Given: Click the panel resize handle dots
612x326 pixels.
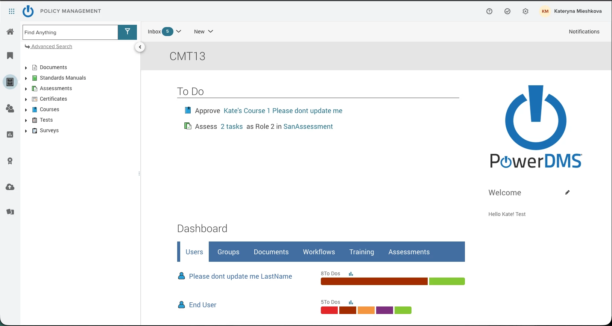Looking at the screenshot, I should coord(139,174).
